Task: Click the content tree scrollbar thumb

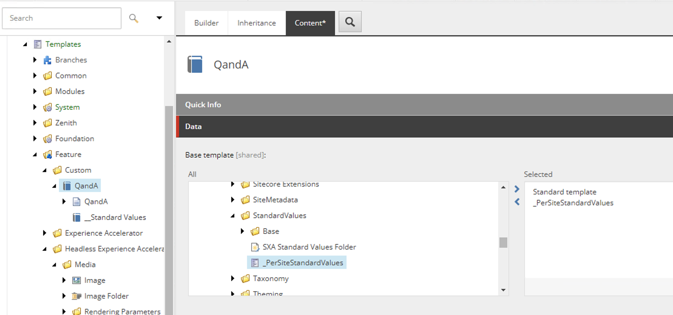Action: (x=169, y=211)
